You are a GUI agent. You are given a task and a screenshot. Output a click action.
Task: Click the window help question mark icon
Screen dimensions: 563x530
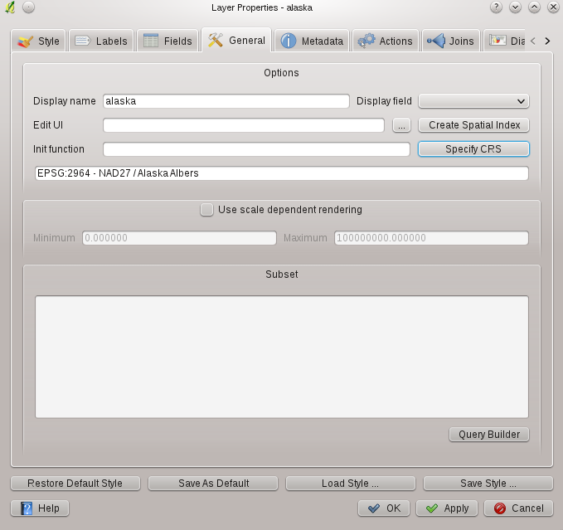pyautogui.click(x=497, y=7)
